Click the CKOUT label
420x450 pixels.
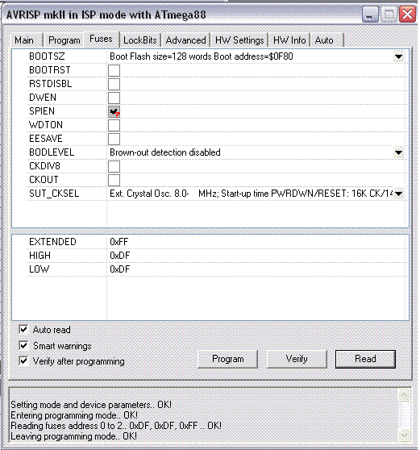[x=44, y=180]
